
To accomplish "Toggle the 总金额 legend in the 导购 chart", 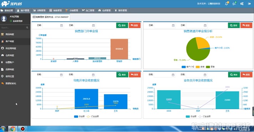I will [79, 116].
